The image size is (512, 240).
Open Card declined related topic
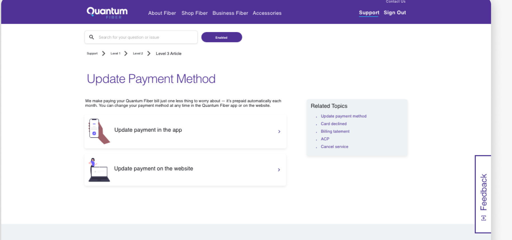333,124
